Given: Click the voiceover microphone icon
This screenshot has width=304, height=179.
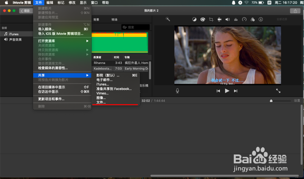Looking at the screenshot, I should tap(178, 91).
